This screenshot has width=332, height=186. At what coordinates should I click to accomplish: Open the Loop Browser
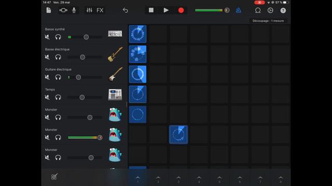(x=258, y=10)
